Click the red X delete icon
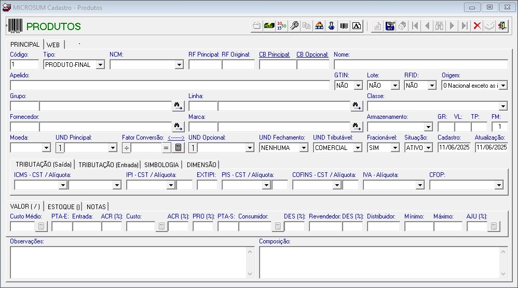Screen dimensions: 518x288 pos(476,26)
